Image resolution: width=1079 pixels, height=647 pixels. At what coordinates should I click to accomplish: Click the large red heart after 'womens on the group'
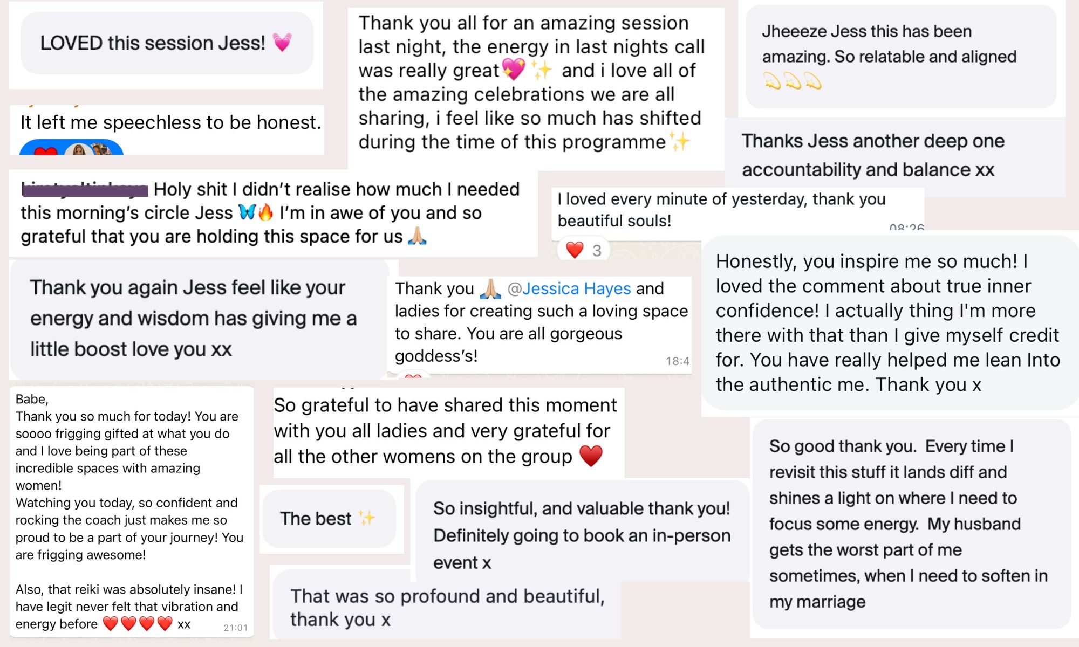click(591, 456)
